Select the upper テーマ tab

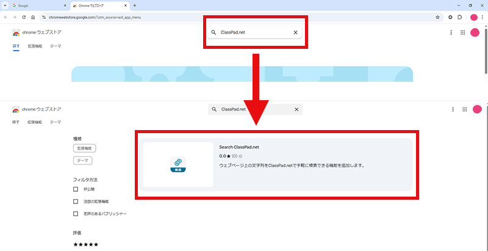56,46
